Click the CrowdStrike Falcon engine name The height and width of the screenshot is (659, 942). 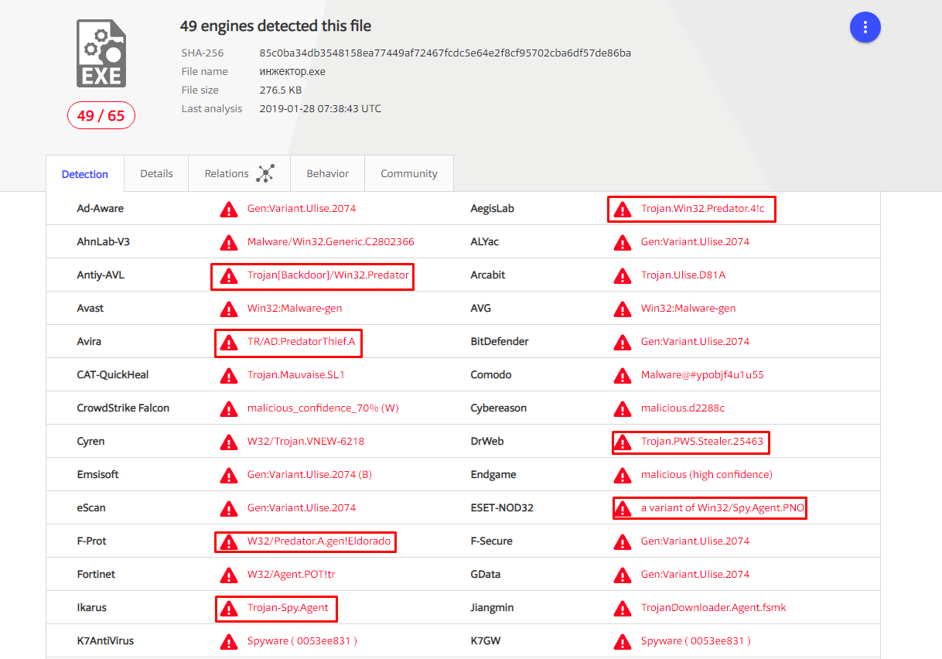click(123, 408)
